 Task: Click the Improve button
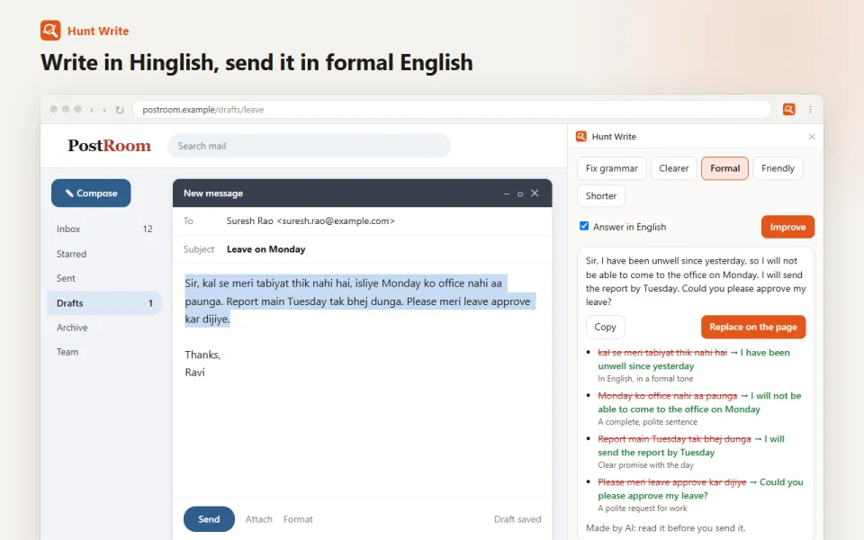tap(788, 227)
